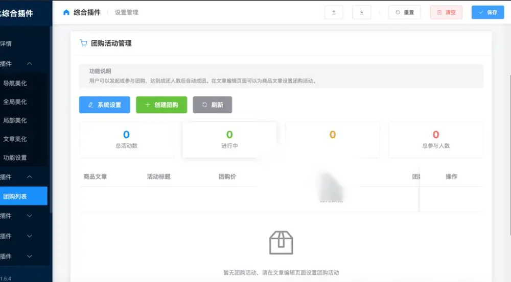The height and width of the screenshot is (282, 511).
Task: Open 系统设置 system settings
Action: pos(105,105)
